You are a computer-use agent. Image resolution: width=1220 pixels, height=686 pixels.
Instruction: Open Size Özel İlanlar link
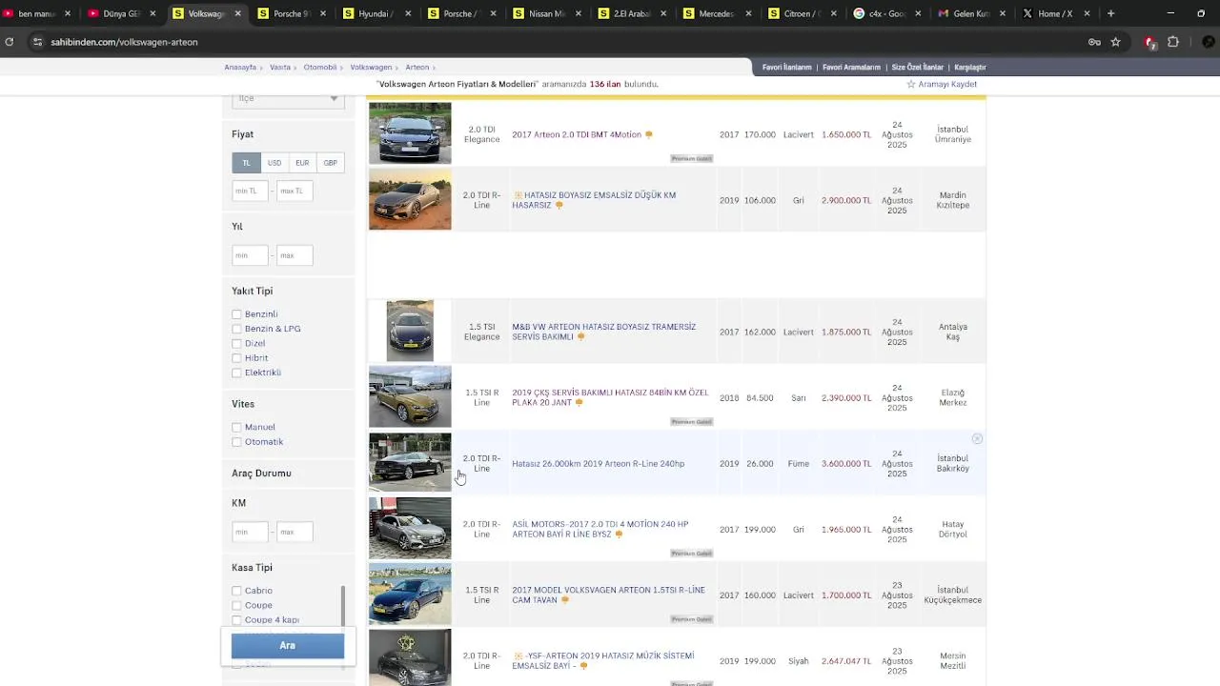[917, 68]
